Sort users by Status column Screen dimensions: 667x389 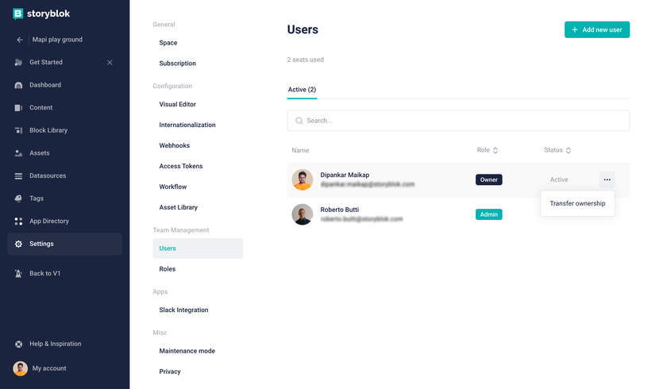(x=557, y=150)
